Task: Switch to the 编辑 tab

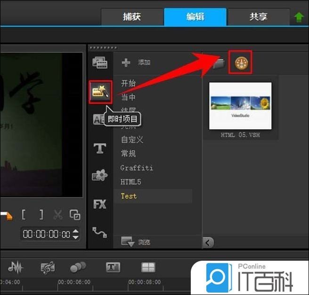Action: [x=195, y=17]
